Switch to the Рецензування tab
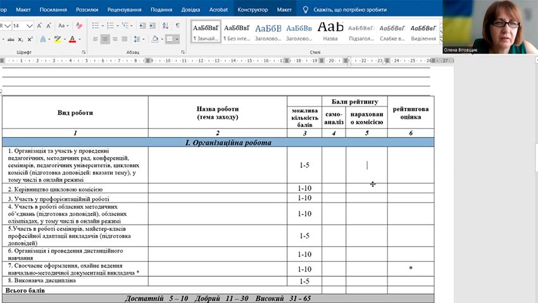Image resolution: width=538 pixels, height=303 pixels. pos(124,9)
